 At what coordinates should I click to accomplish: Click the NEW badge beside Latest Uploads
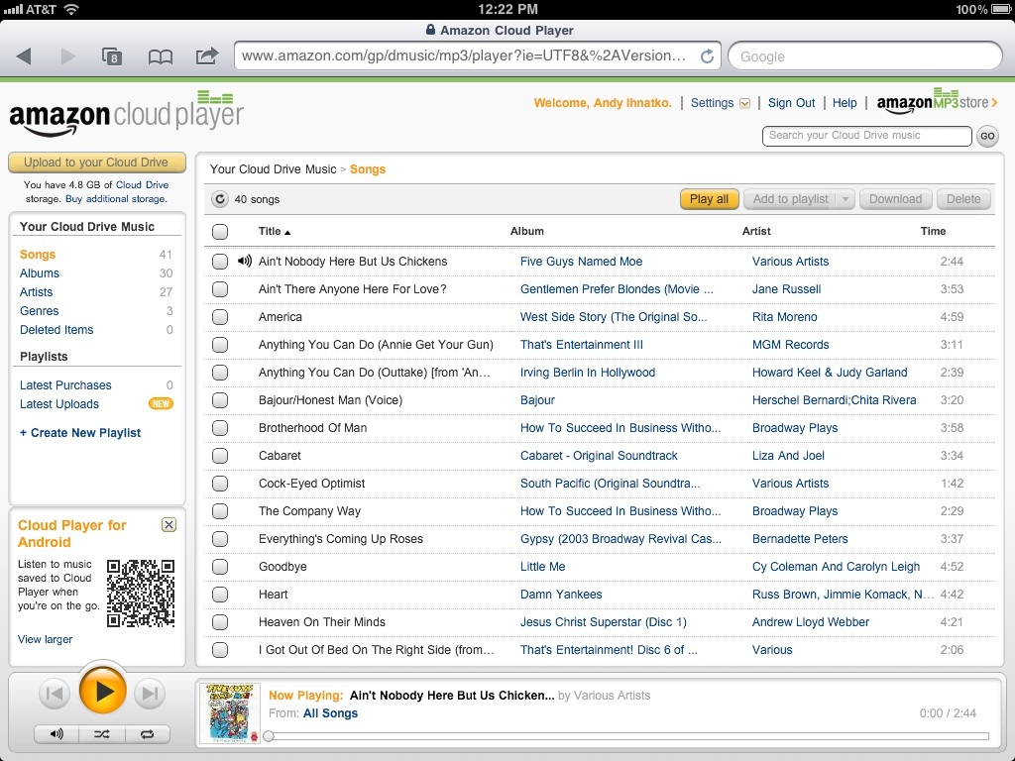pos(161,404)
